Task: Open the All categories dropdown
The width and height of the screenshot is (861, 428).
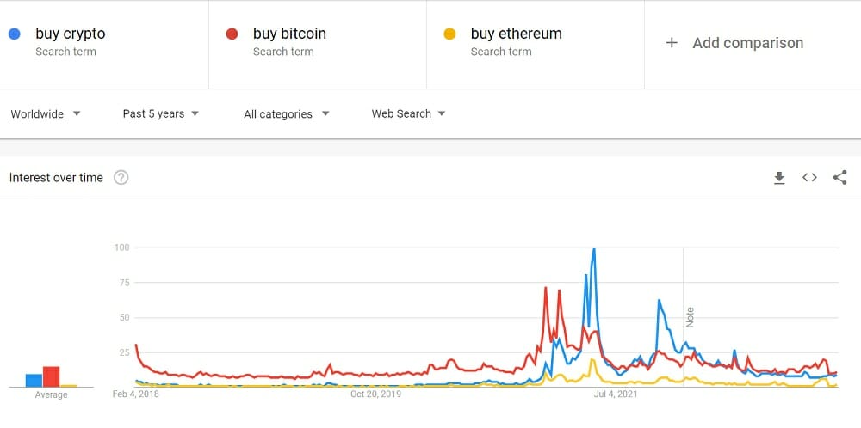Action: pos(287,113)
